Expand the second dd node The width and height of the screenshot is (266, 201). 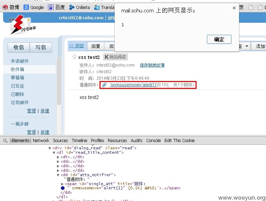point(58,166)
